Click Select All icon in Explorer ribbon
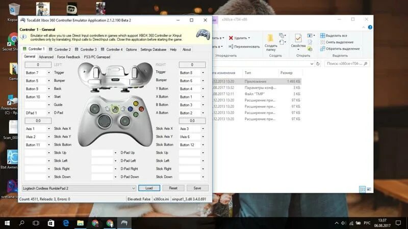The width and height of the screenshot is (408, 229). tap(322, 36)
